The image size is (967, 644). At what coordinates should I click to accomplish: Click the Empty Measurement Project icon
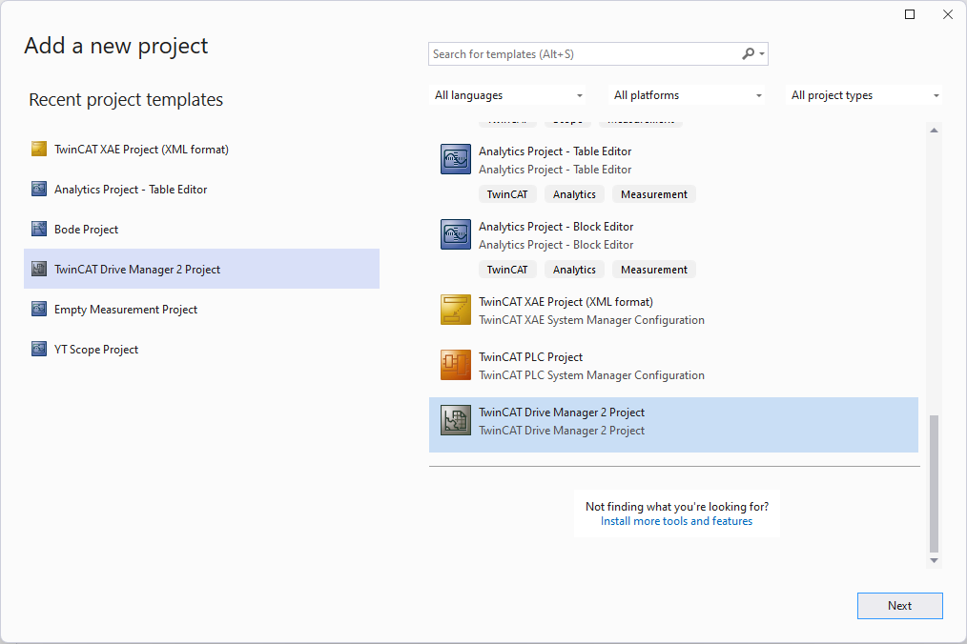coord(39,310)
